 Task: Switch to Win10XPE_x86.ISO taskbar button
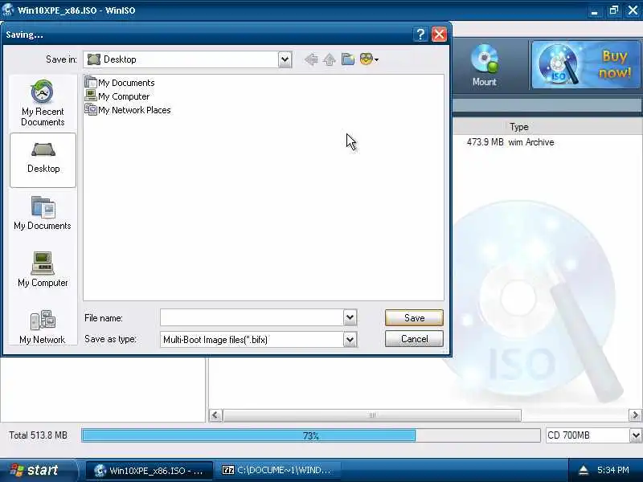[x=149, y=470]
